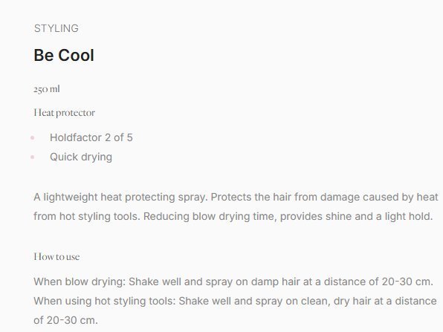
Task: Click the final line reading of 20-30 cm.
Action: 65,320
